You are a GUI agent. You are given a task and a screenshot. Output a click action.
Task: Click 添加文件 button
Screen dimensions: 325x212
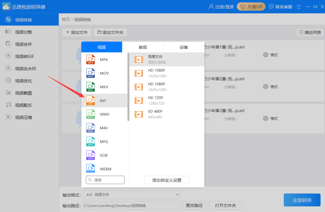77,32
